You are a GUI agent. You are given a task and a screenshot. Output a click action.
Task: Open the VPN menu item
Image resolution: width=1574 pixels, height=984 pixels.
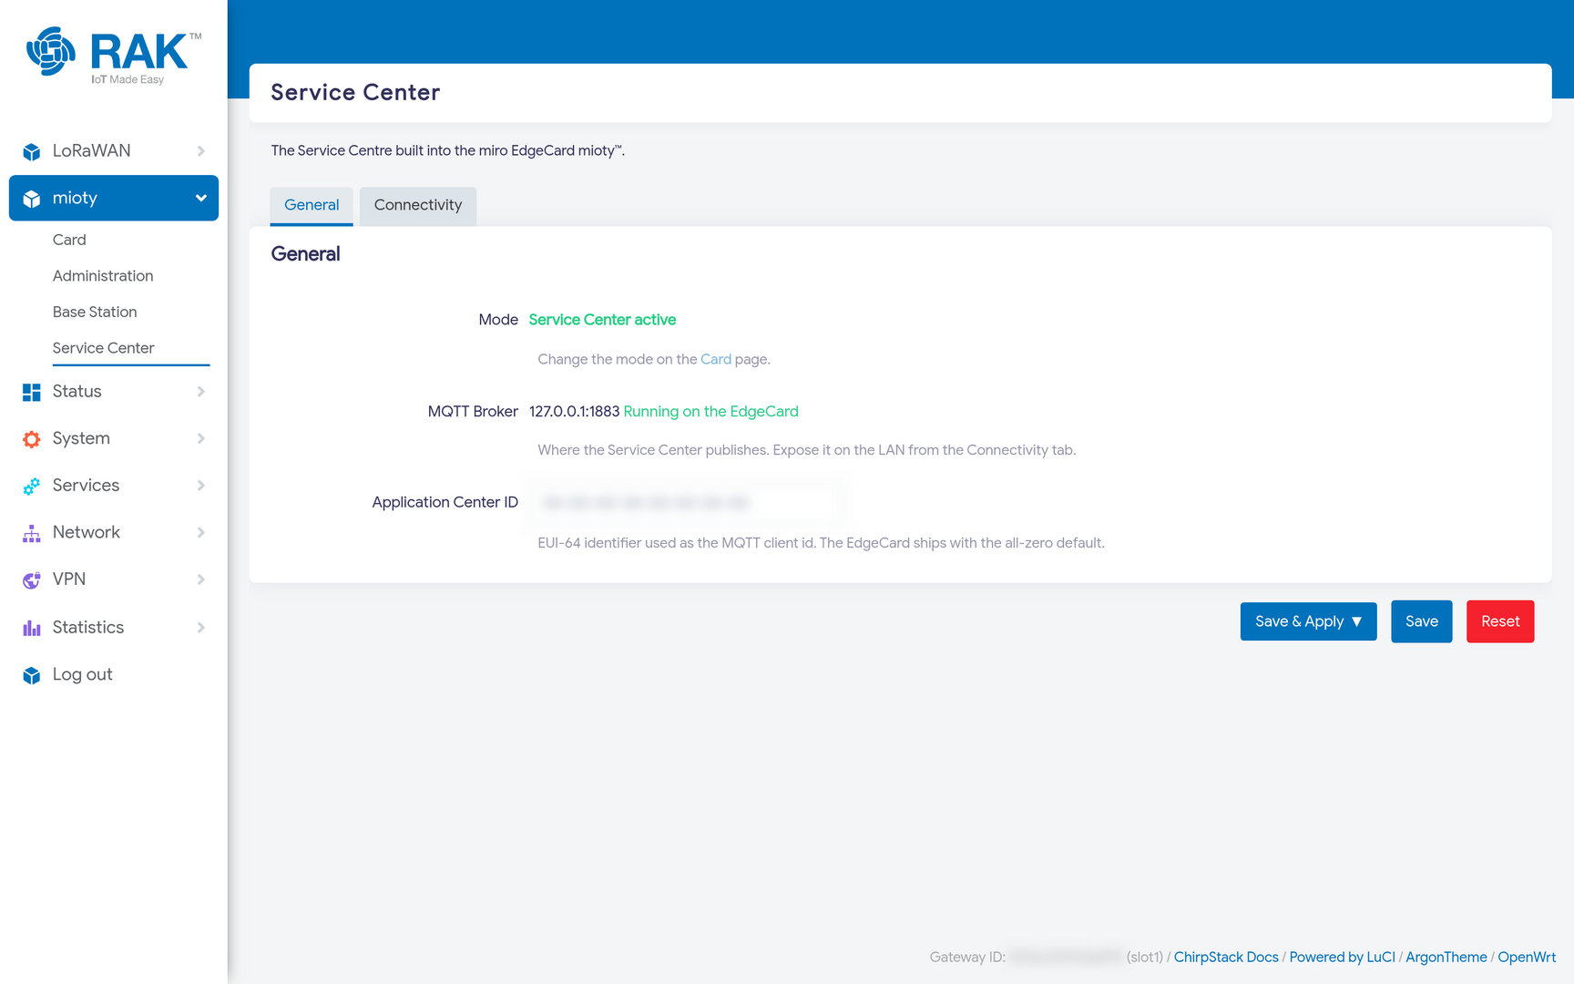114,579
